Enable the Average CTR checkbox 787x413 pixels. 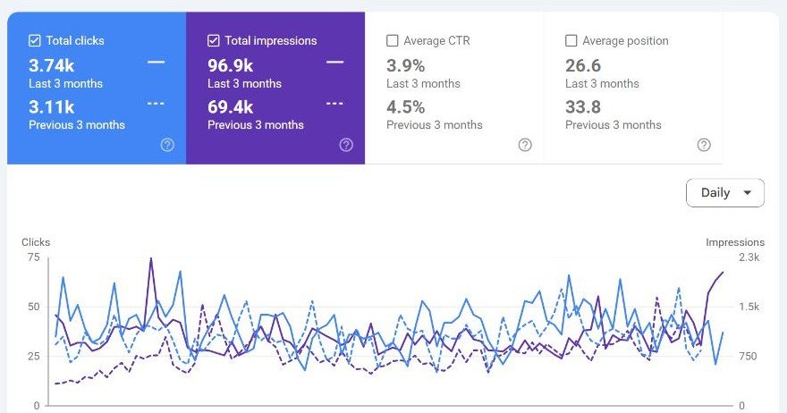tap(392, 40)
